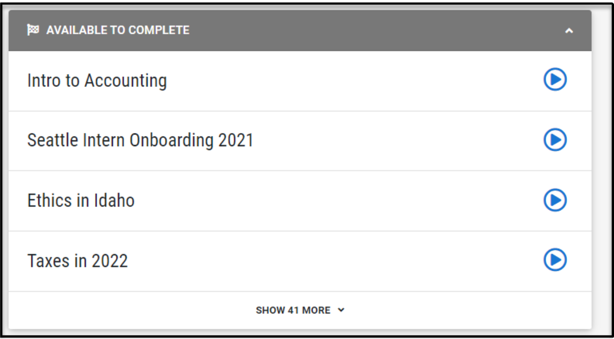Click the word Accounting in the first course

coord(126,80)
